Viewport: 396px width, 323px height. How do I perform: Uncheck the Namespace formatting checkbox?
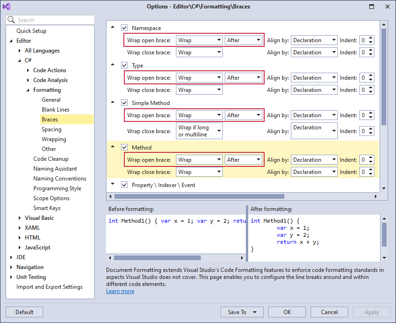click(124, 28)
